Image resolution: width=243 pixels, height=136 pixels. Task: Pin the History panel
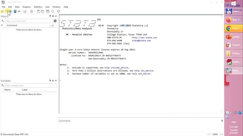[x=53, y=16]
